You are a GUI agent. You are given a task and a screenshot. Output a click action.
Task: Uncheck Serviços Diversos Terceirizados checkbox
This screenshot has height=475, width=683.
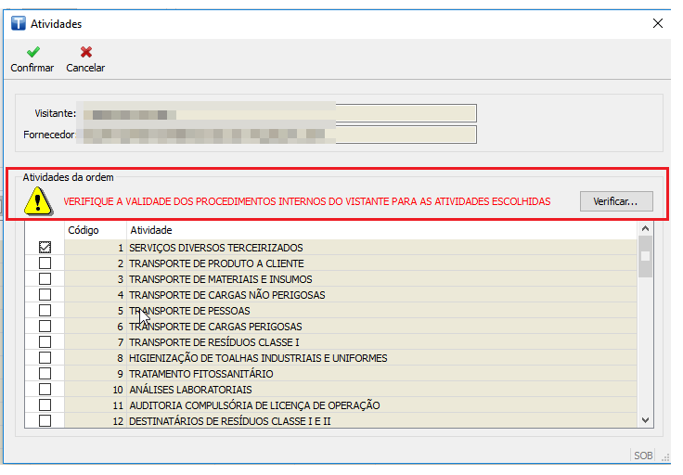45,248
